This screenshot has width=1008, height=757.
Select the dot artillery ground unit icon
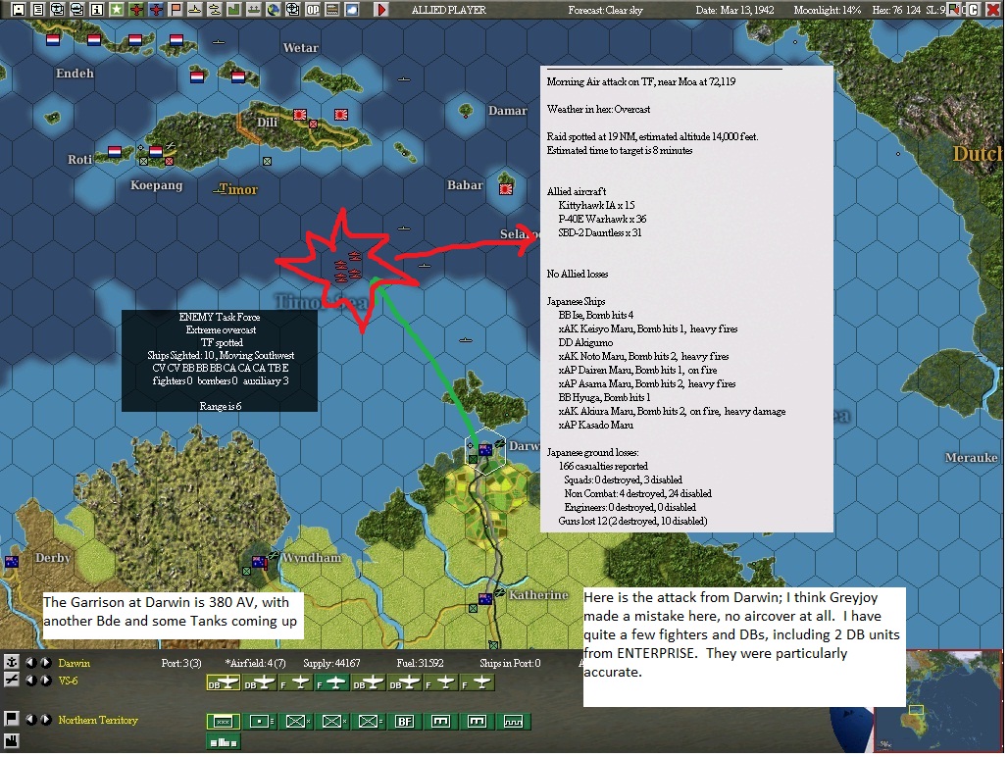pyautogui.click(x=259, y=722)
